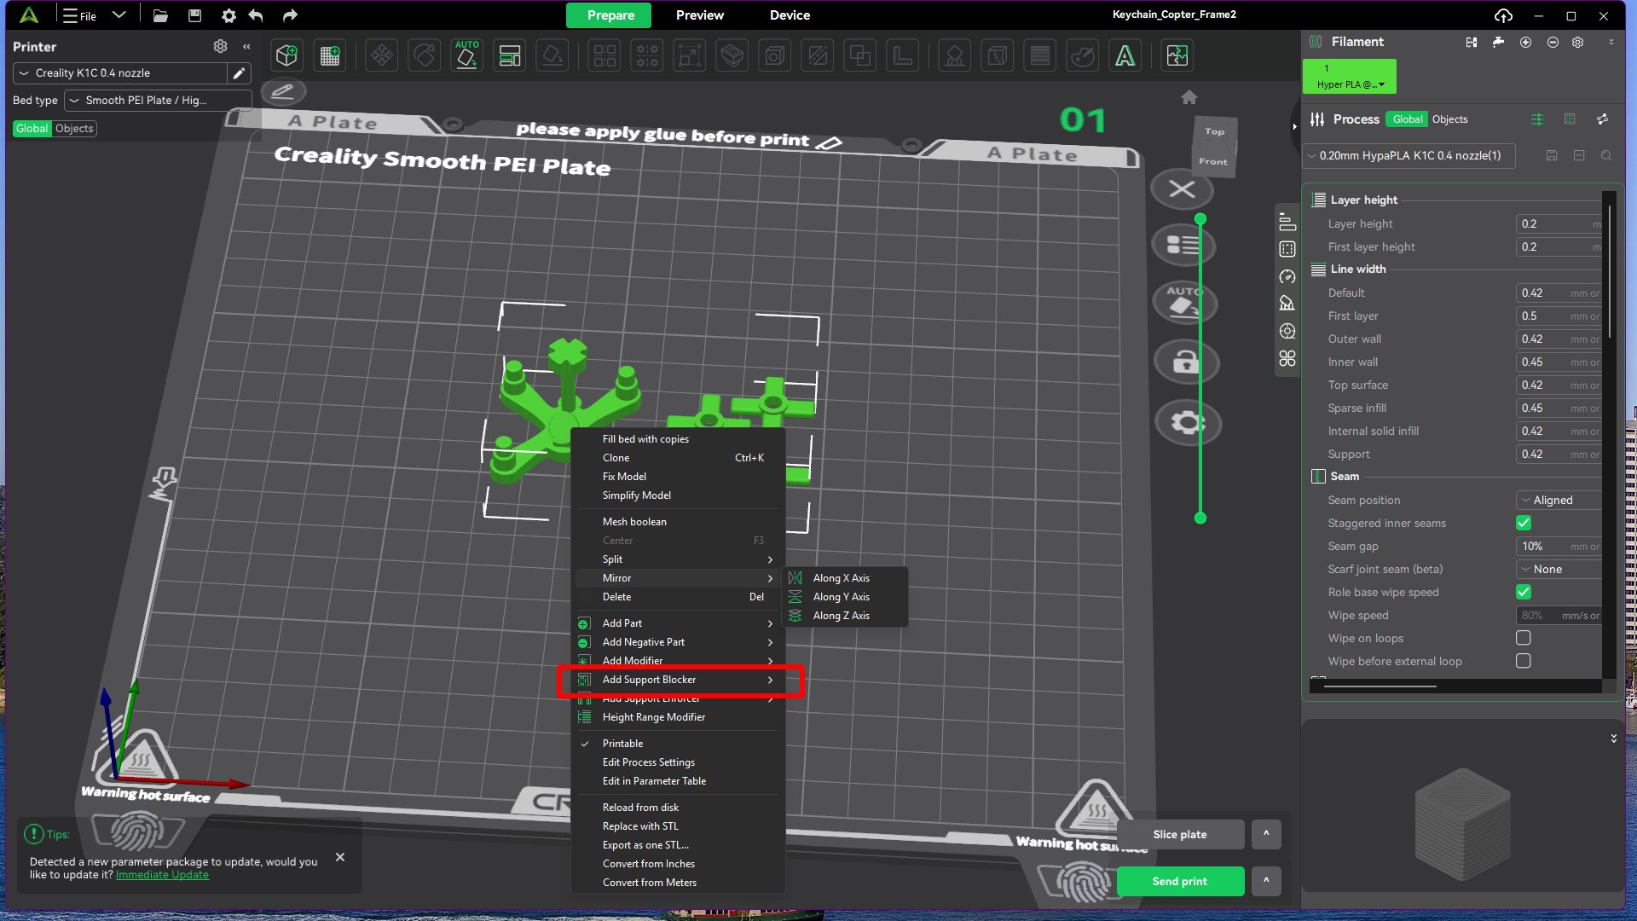Open the Bed type dropdown
Viewport: 1637px width, 921px height.
[x=158, y=101]
